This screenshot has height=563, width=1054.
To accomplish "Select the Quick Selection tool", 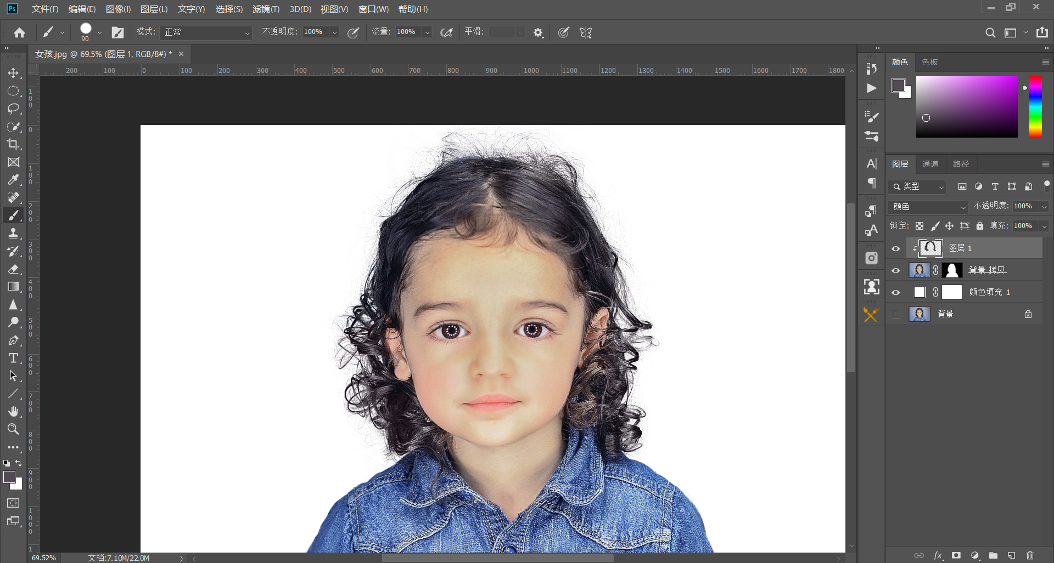I will 13,127.
